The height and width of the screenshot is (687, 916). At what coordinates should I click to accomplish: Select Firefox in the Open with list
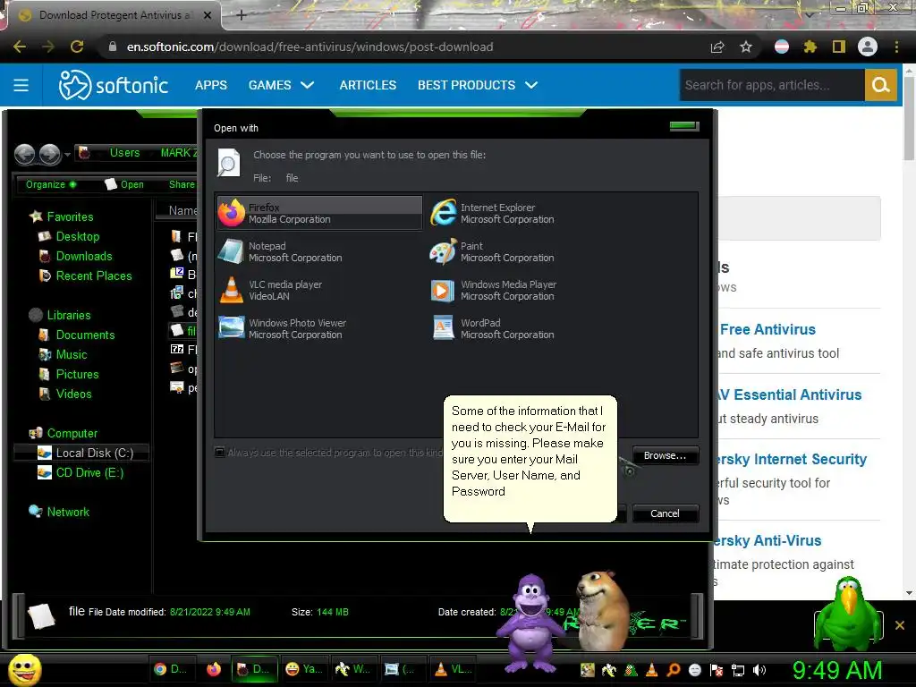point(319,213)
